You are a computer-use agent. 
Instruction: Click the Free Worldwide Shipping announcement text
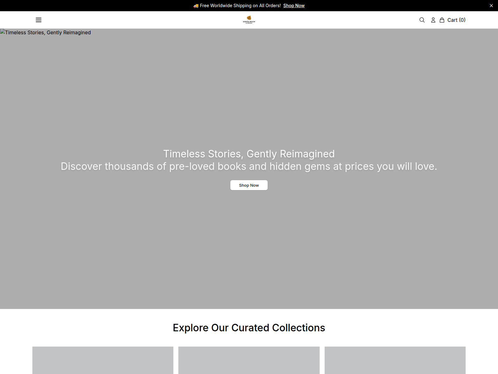[237, 6]
